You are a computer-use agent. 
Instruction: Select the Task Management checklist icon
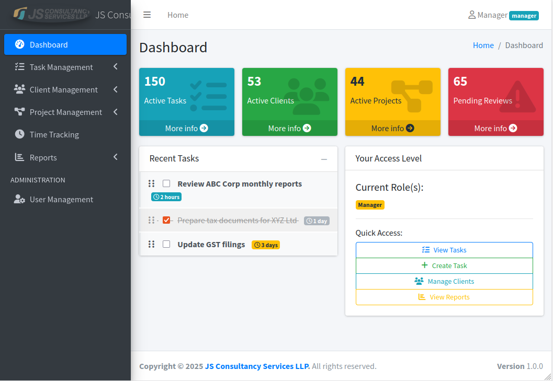tap(19, 67)
